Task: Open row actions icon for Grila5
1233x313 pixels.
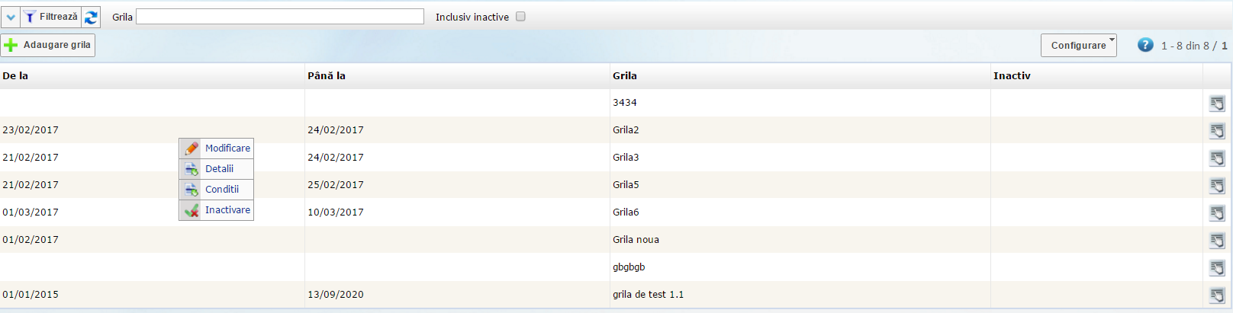Action: 1217,186
